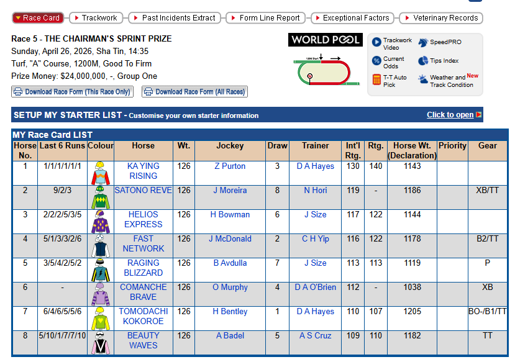
Task: Click the World Pool logo
Action: [326, 40]
